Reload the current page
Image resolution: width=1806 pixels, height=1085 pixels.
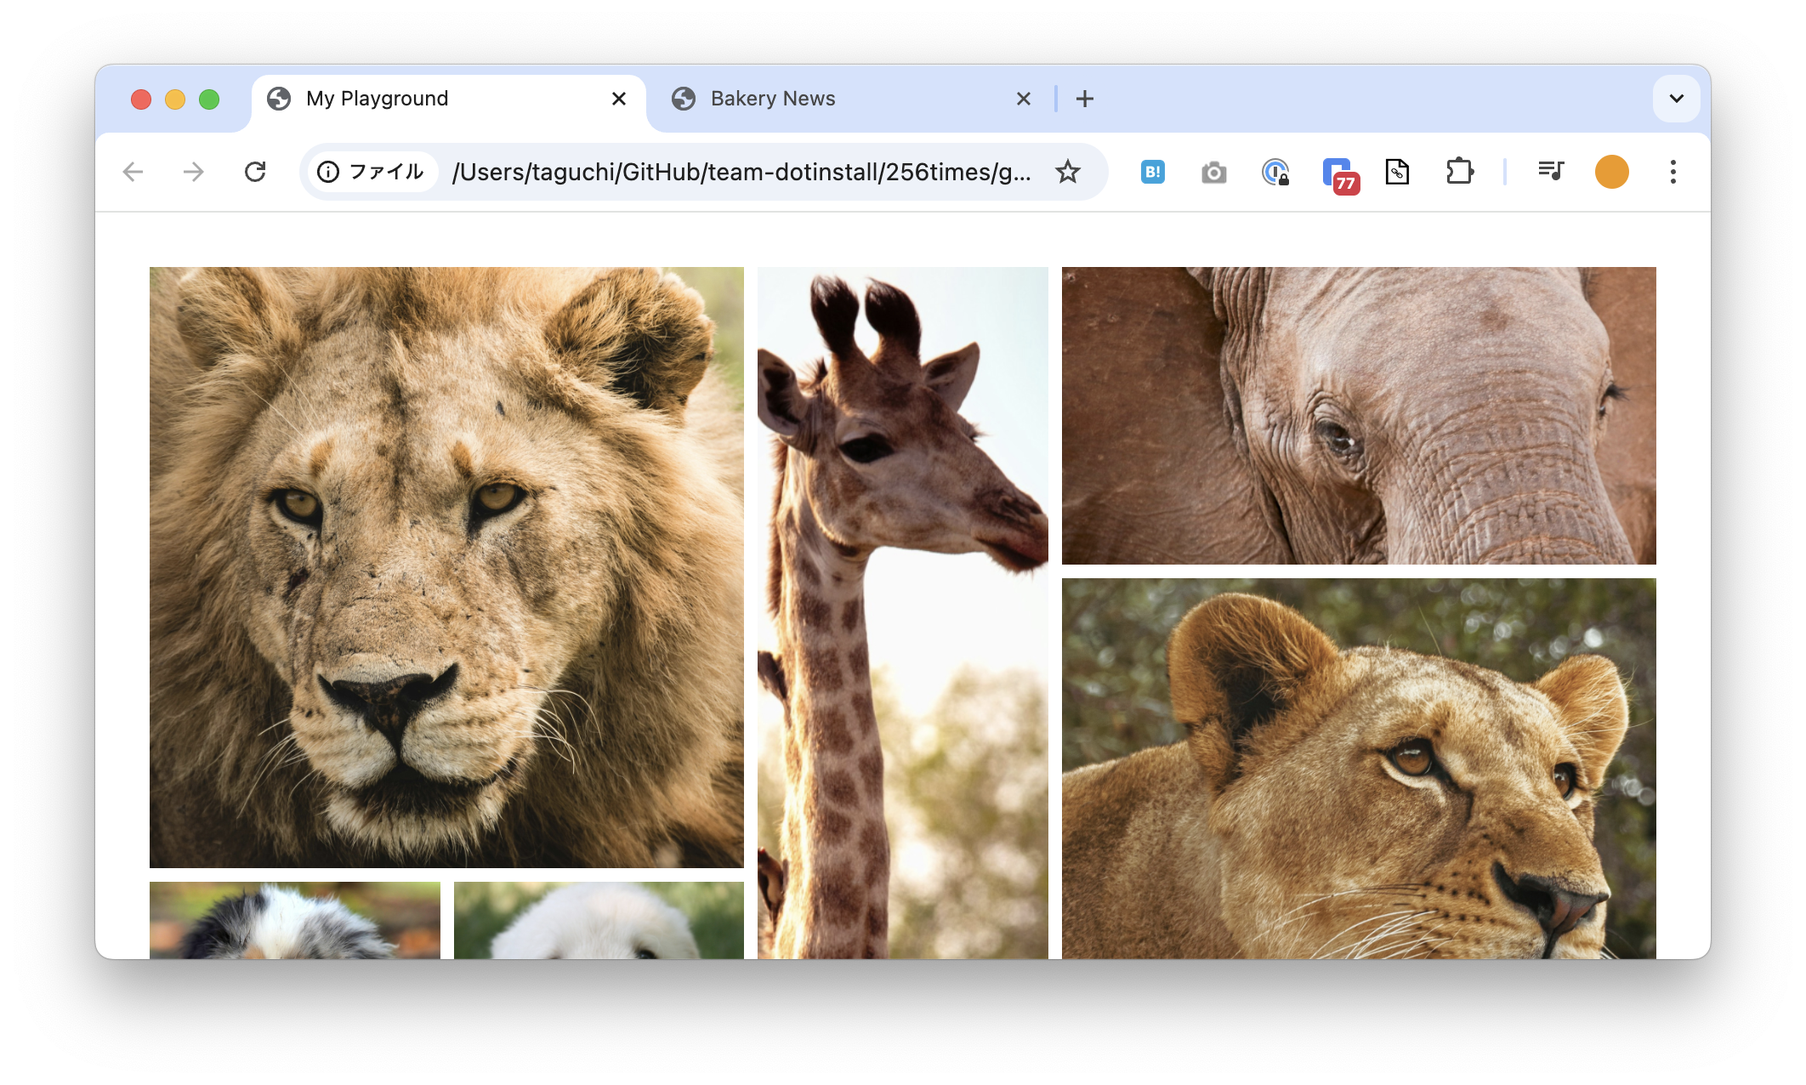(x=255, y=172)
